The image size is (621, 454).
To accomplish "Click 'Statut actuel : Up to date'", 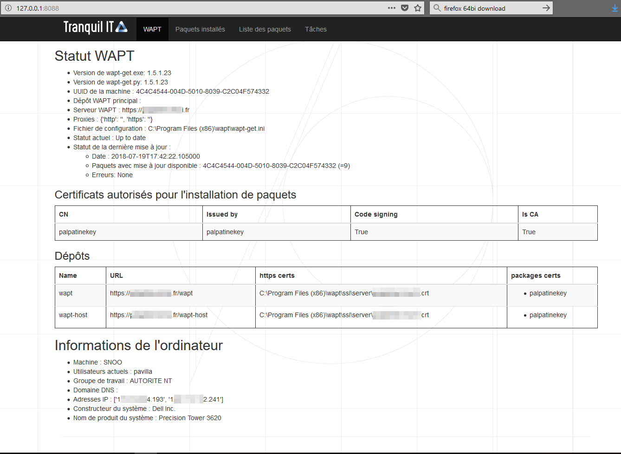I will click(110, 138).
